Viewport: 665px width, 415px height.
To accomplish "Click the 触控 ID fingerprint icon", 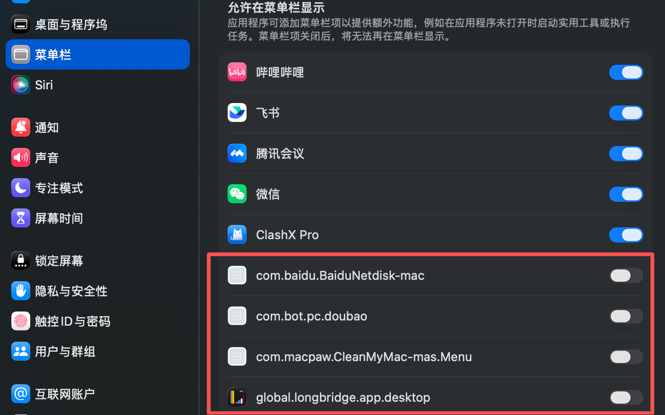I will pos(21,321).
